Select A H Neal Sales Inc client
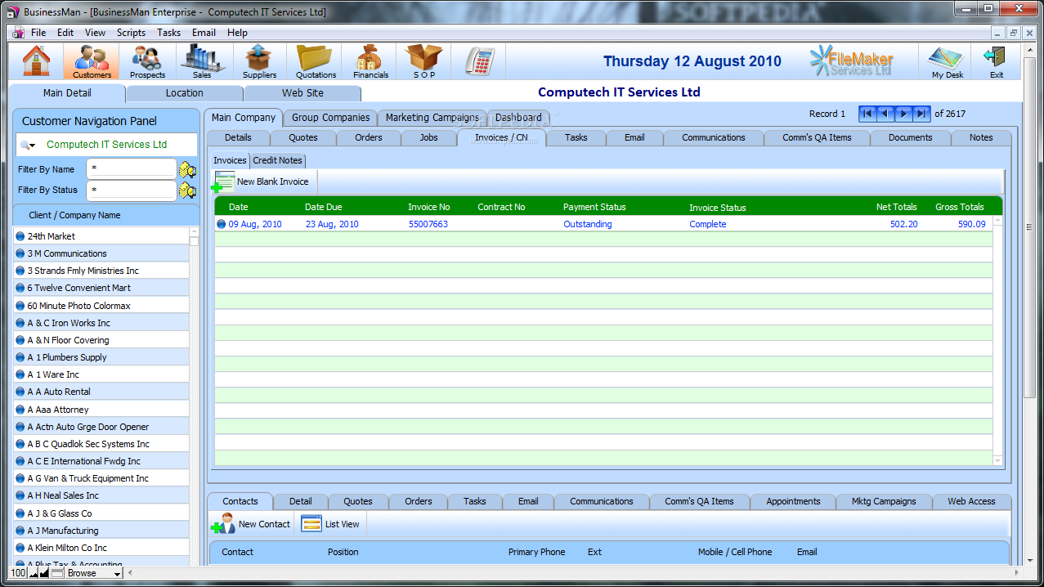The image size is (1044, 587). (101, 495)
